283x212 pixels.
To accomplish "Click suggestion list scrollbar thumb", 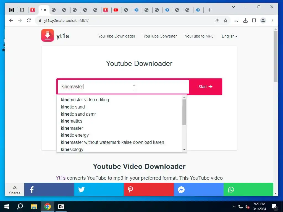I will pyautogui.click(x=184, y=112).
